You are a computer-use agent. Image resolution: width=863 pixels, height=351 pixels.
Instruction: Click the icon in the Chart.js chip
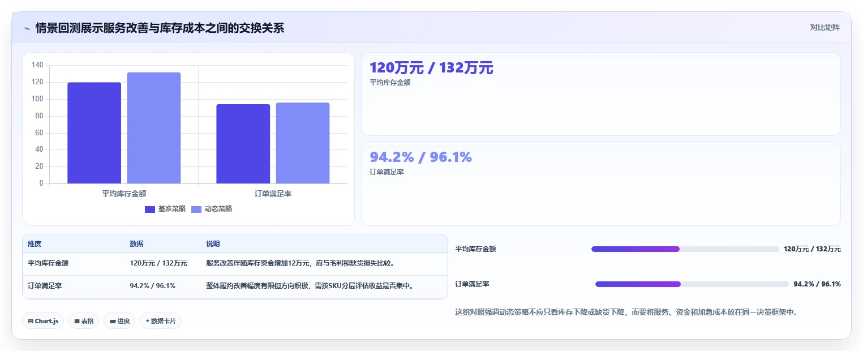30,321
